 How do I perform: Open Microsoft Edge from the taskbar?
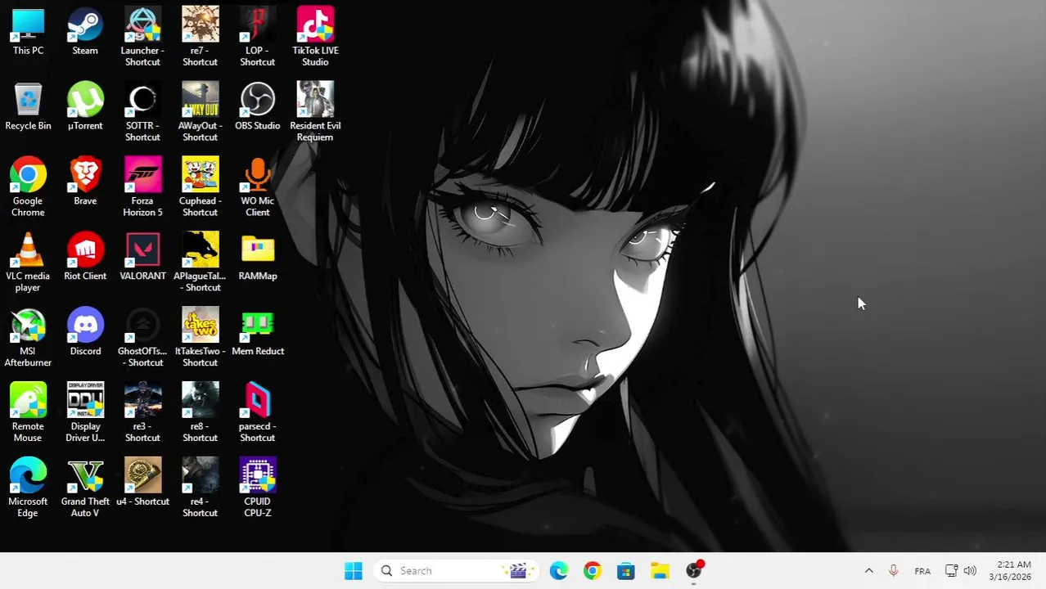click(x=559, y=571)
